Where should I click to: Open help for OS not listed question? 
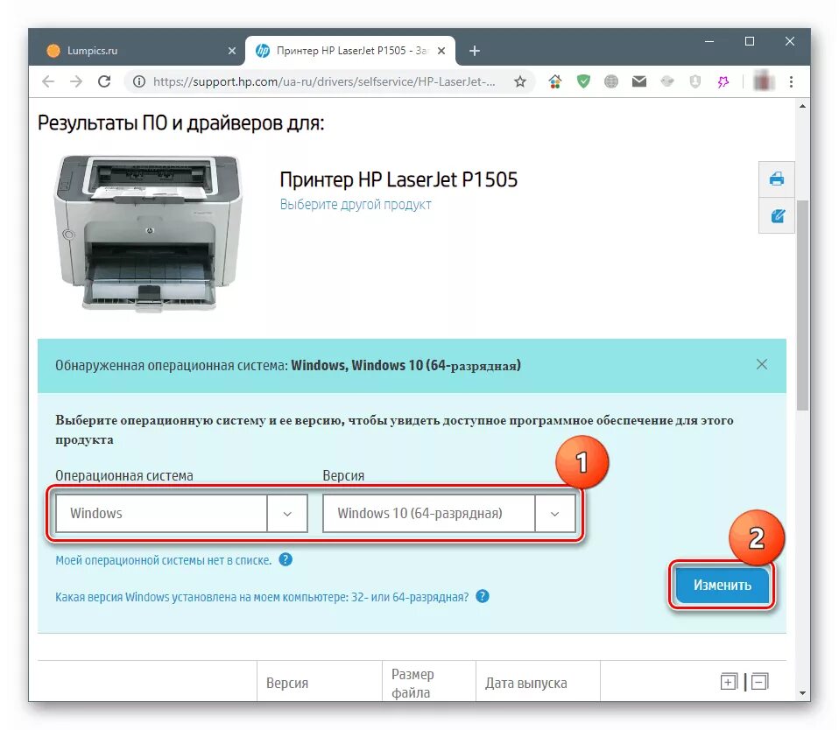[286, 559]
